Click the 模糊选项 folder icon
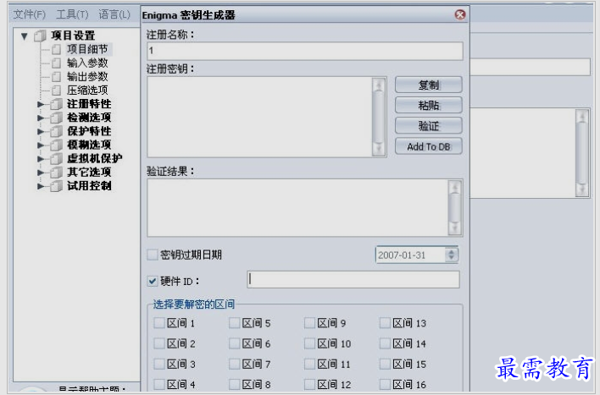Image resolution: width=600 pixels, height=395 pixels. click(x=56, y=145)
